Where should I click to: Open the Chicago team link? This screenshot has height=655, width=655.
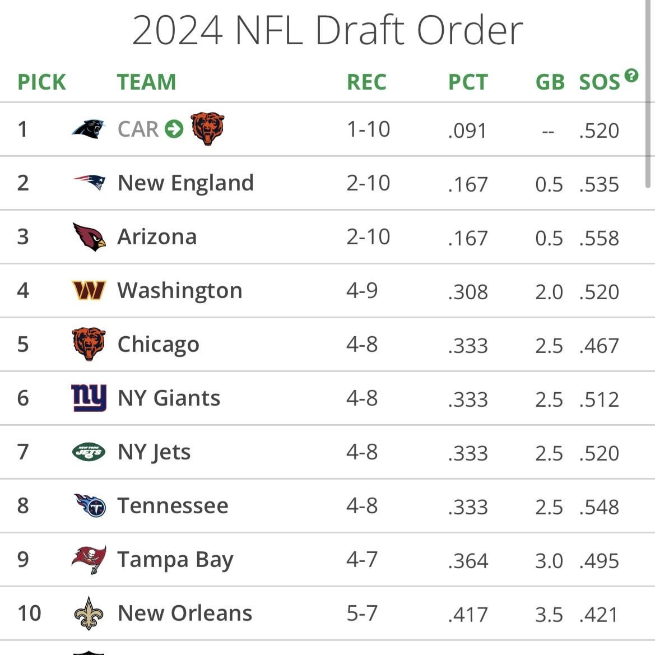(x=158, y=345)
